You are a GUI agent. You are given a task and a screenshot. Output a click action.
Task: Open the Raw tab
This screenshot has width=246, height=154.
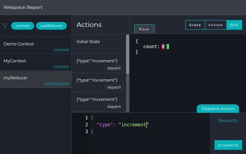pyautogui.click(x=144, y=29)
